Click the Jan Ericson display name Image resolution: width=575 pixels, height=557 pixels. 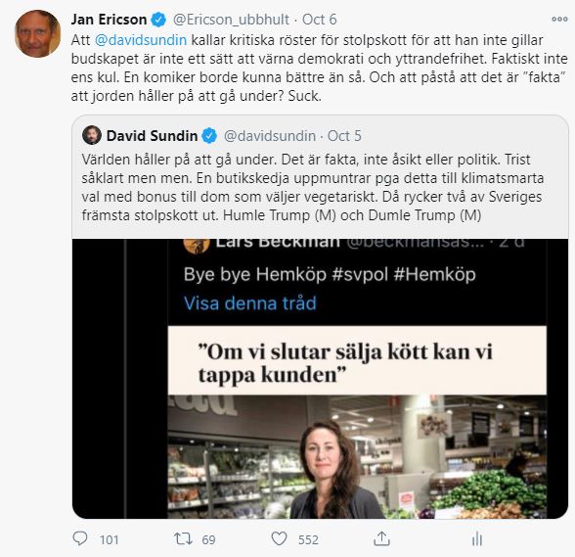(x=109, y=20)
